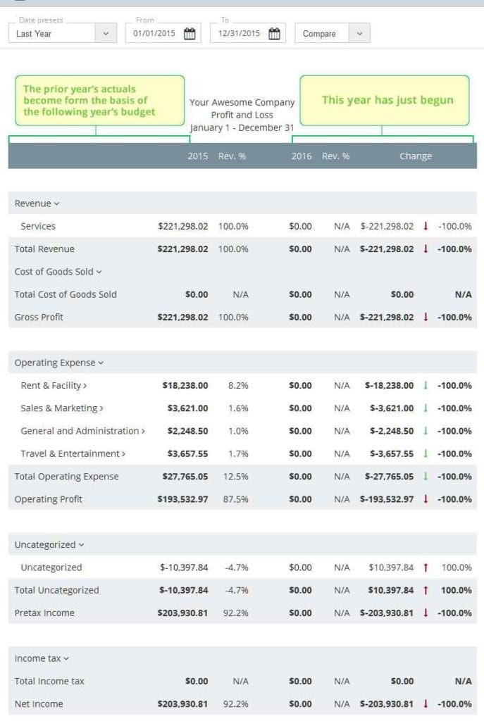The height and width of the screenshot is (721, 484).
Task: Click Rent & Facility revenue percent 8.2%
Action: click(x=238, y=385)
